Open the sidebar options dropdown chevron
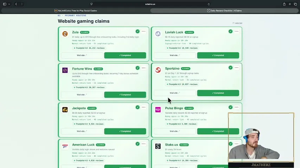This screenshot has width=300, height=168. click(x=9, y=4)
